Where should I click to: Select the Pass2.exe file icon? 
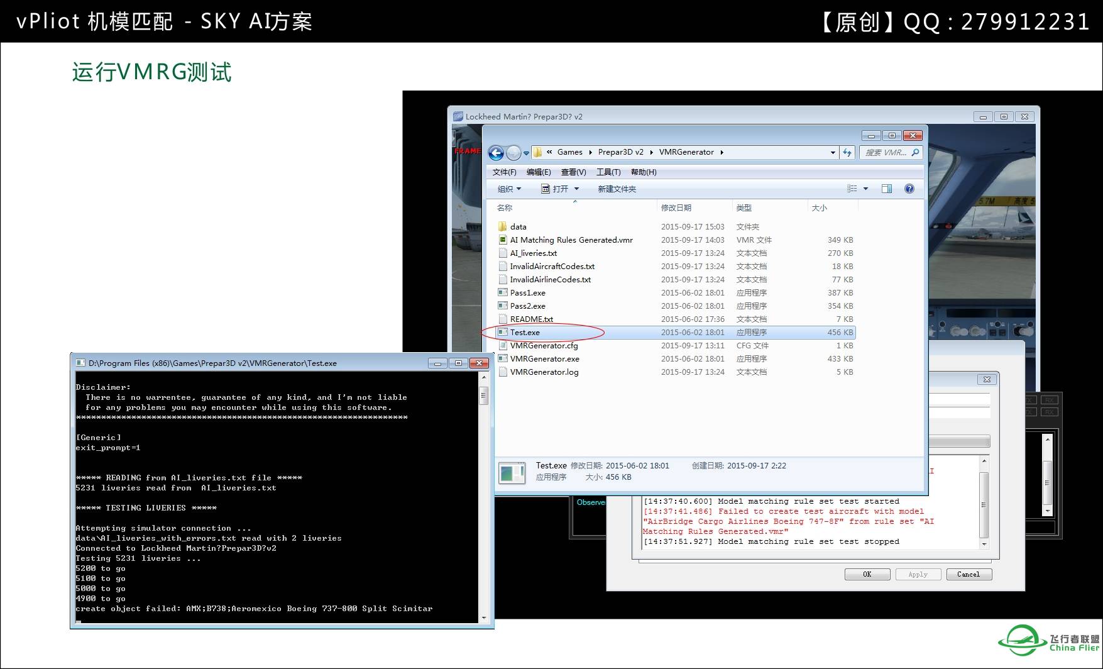coord(502,306)
